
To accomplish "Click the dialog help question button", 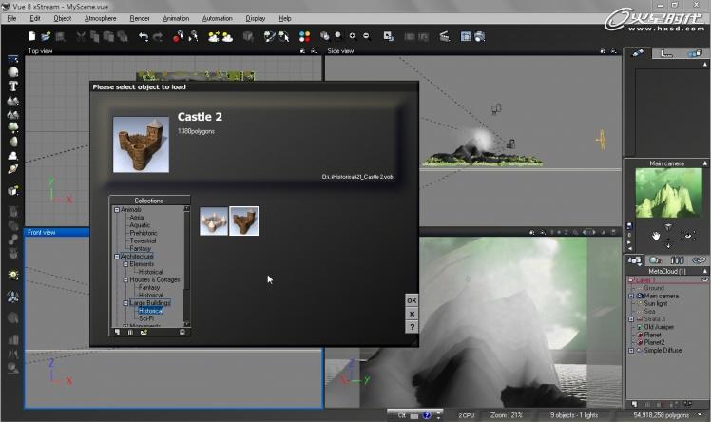I will tap(412, 327).
